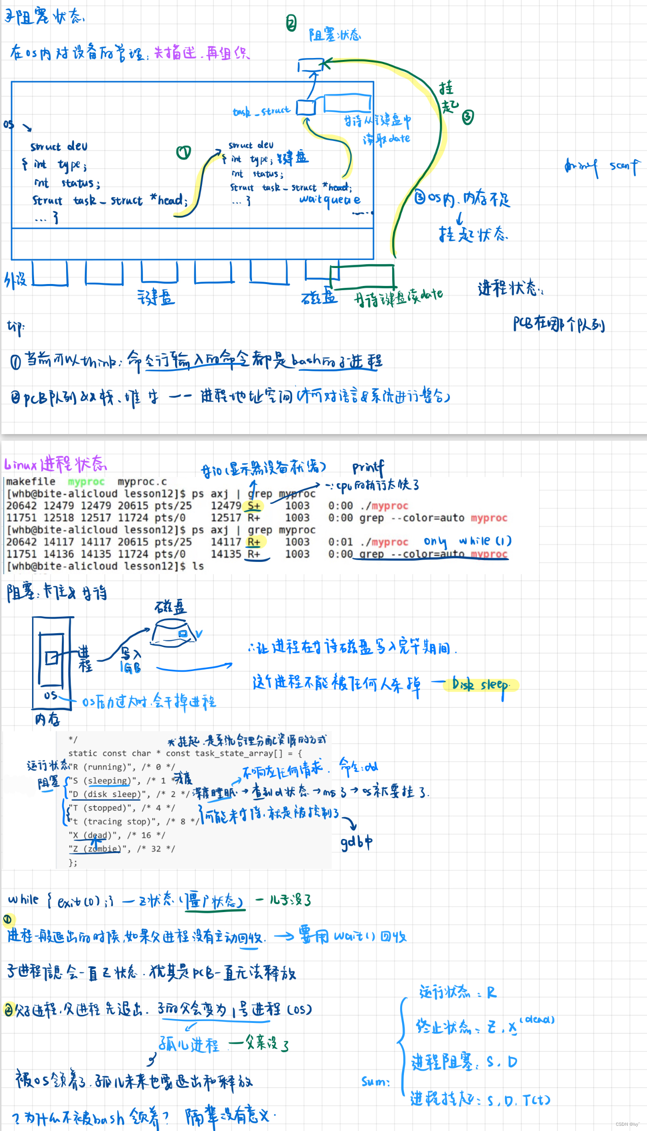Screen dimensions: 647x1131
Task: Click the summary line "进程挂起: S, D, T(t)"
Action: [480, 1099]
